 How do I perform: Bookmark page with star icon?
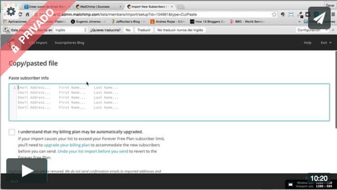tap(274, 14)
